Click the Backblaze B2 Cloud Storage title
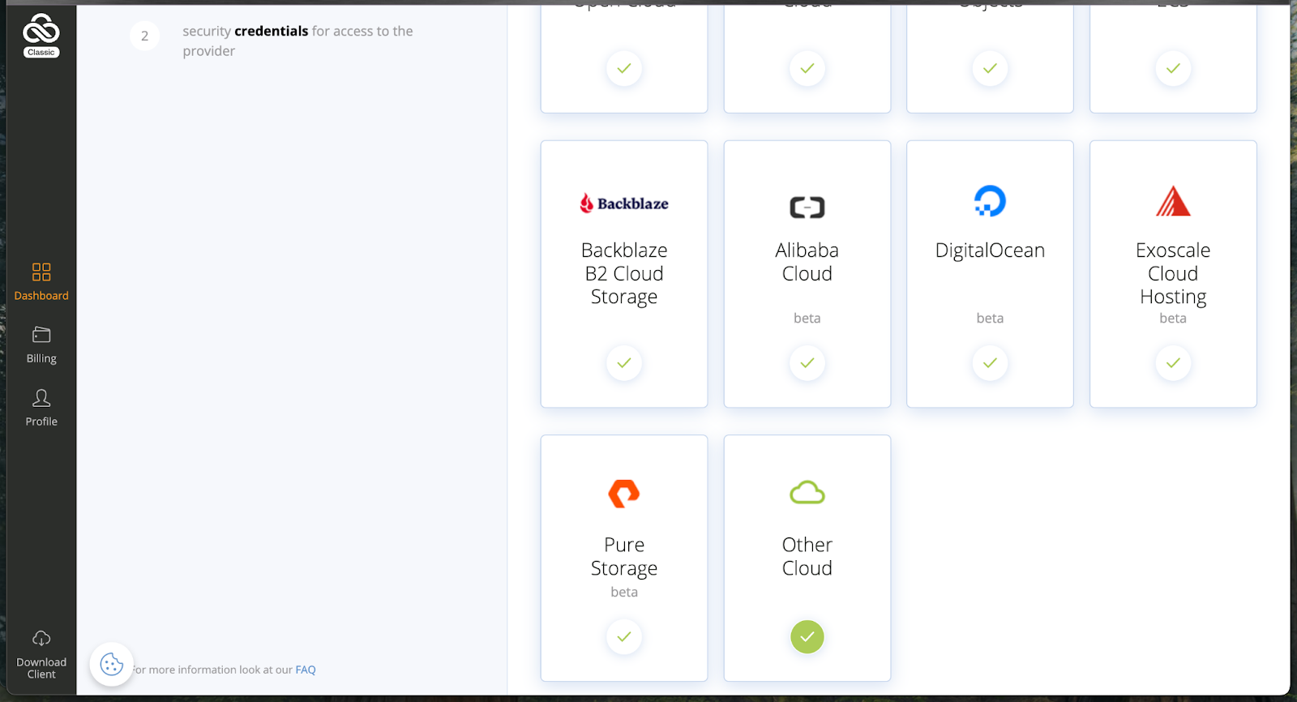The width and height of the screenshot is (1297, 702). [624, 274]
